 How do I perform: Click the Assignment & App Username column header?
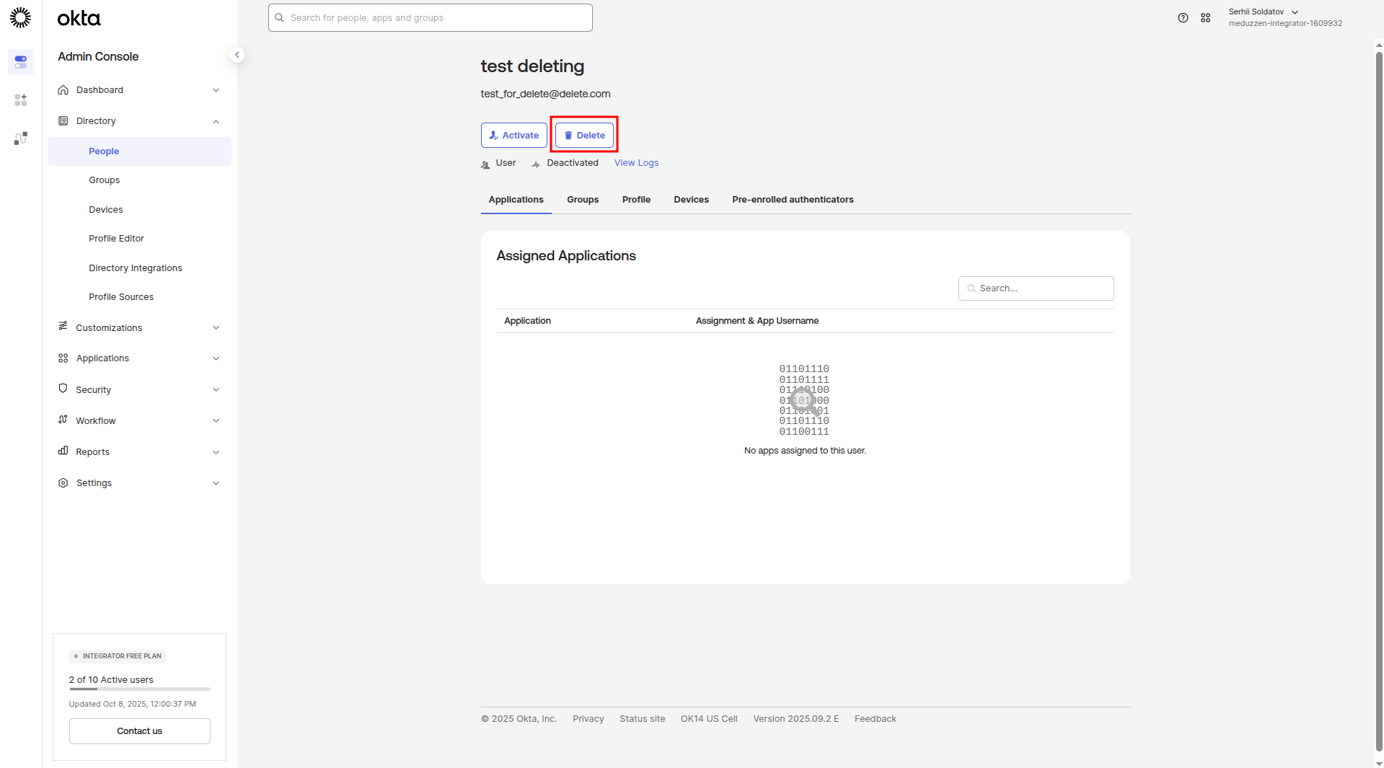tap(757, 321)
